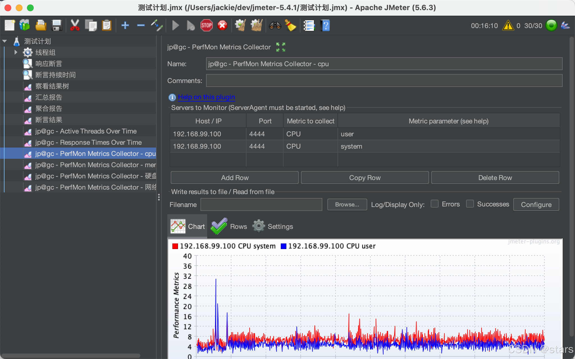Expand the 线程组 tree node
The width and height of the screenshot is (575, 359).
pyautogui.click(x=16, y=52)
